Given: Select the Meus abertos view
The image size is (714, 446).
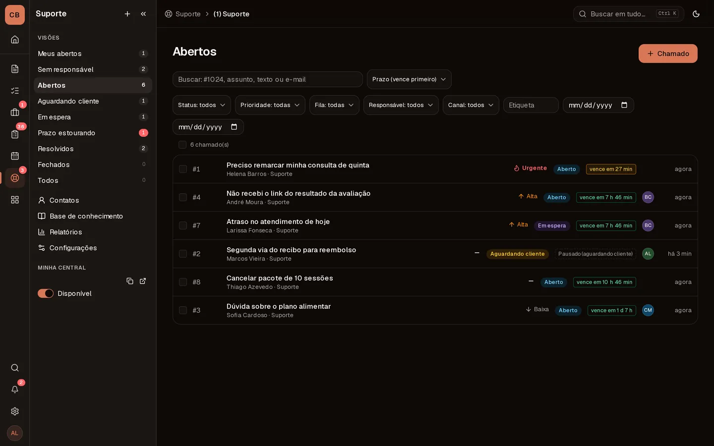Looking at the screenshot, I should tap(93, 54).
